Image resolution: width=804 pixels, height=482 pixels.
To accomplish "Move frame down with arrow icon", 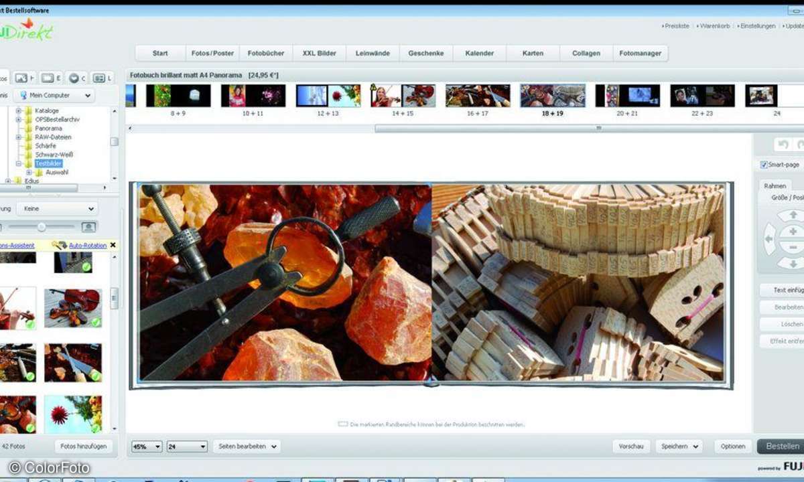I will pos(793,262).
